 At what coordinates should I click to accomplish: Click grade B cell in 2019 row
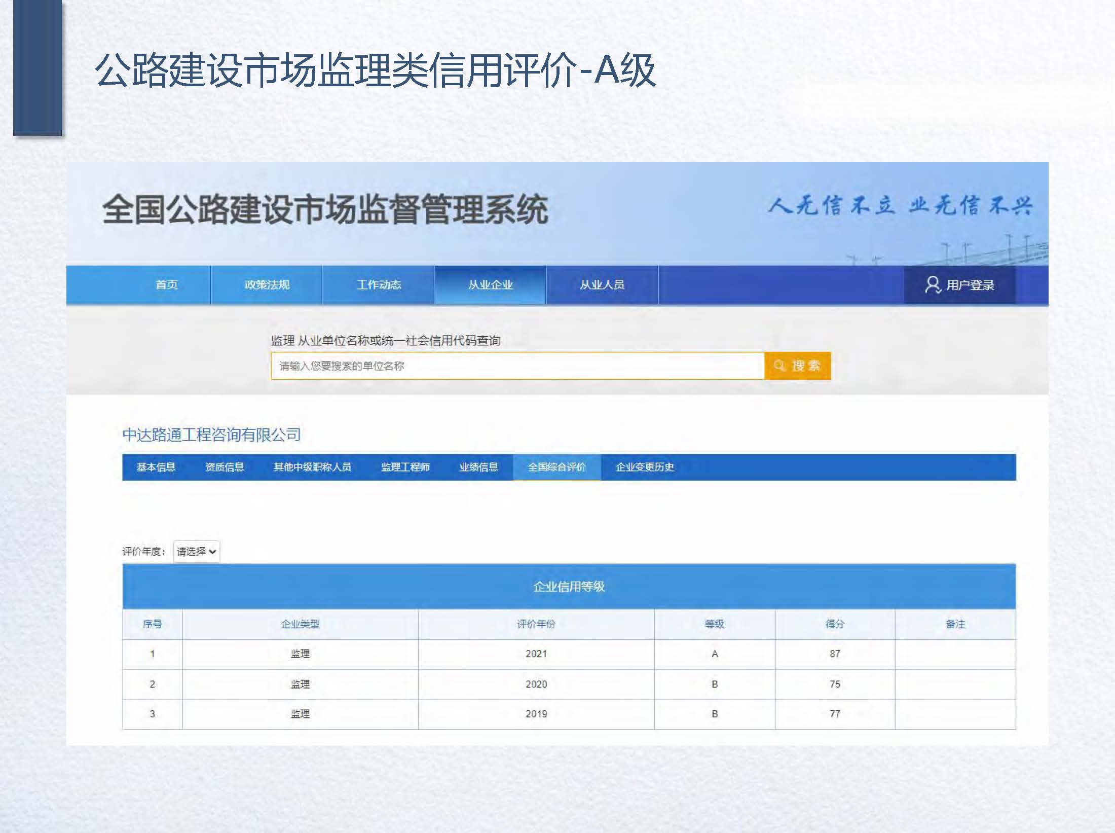point(715,714)
